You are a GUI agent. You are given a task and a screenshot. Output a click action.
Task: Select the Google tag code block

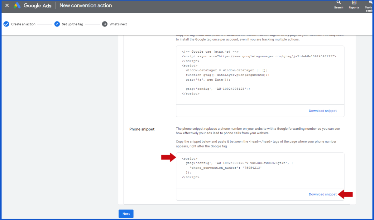pyautogui.click(x=260, y=75)
